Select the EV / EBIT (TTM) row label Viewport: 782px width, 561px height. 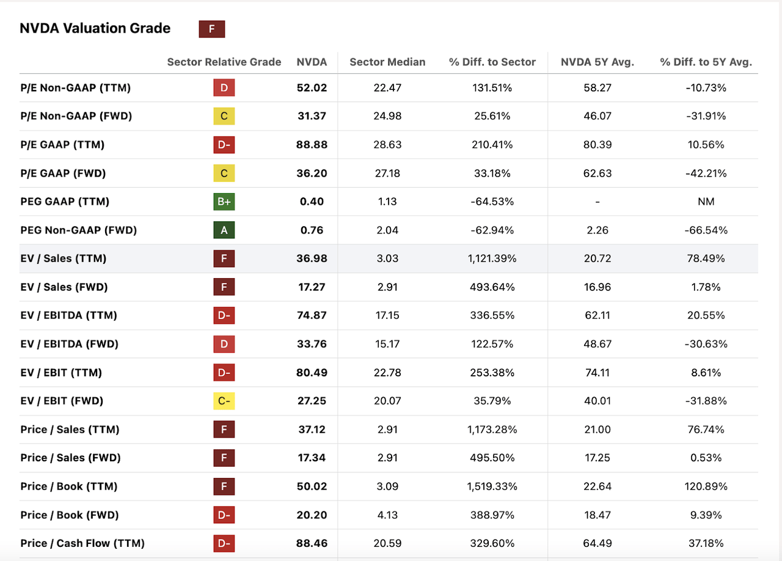[x=61, y=373]
